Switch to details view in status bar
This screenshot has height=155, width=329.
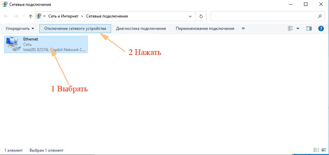pyautogui.click(x=316, y=150)
